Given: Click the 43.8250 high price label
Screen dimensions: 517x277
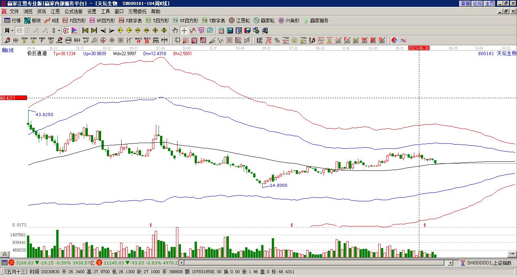Looking at the screenshot, I should [44, 115].
